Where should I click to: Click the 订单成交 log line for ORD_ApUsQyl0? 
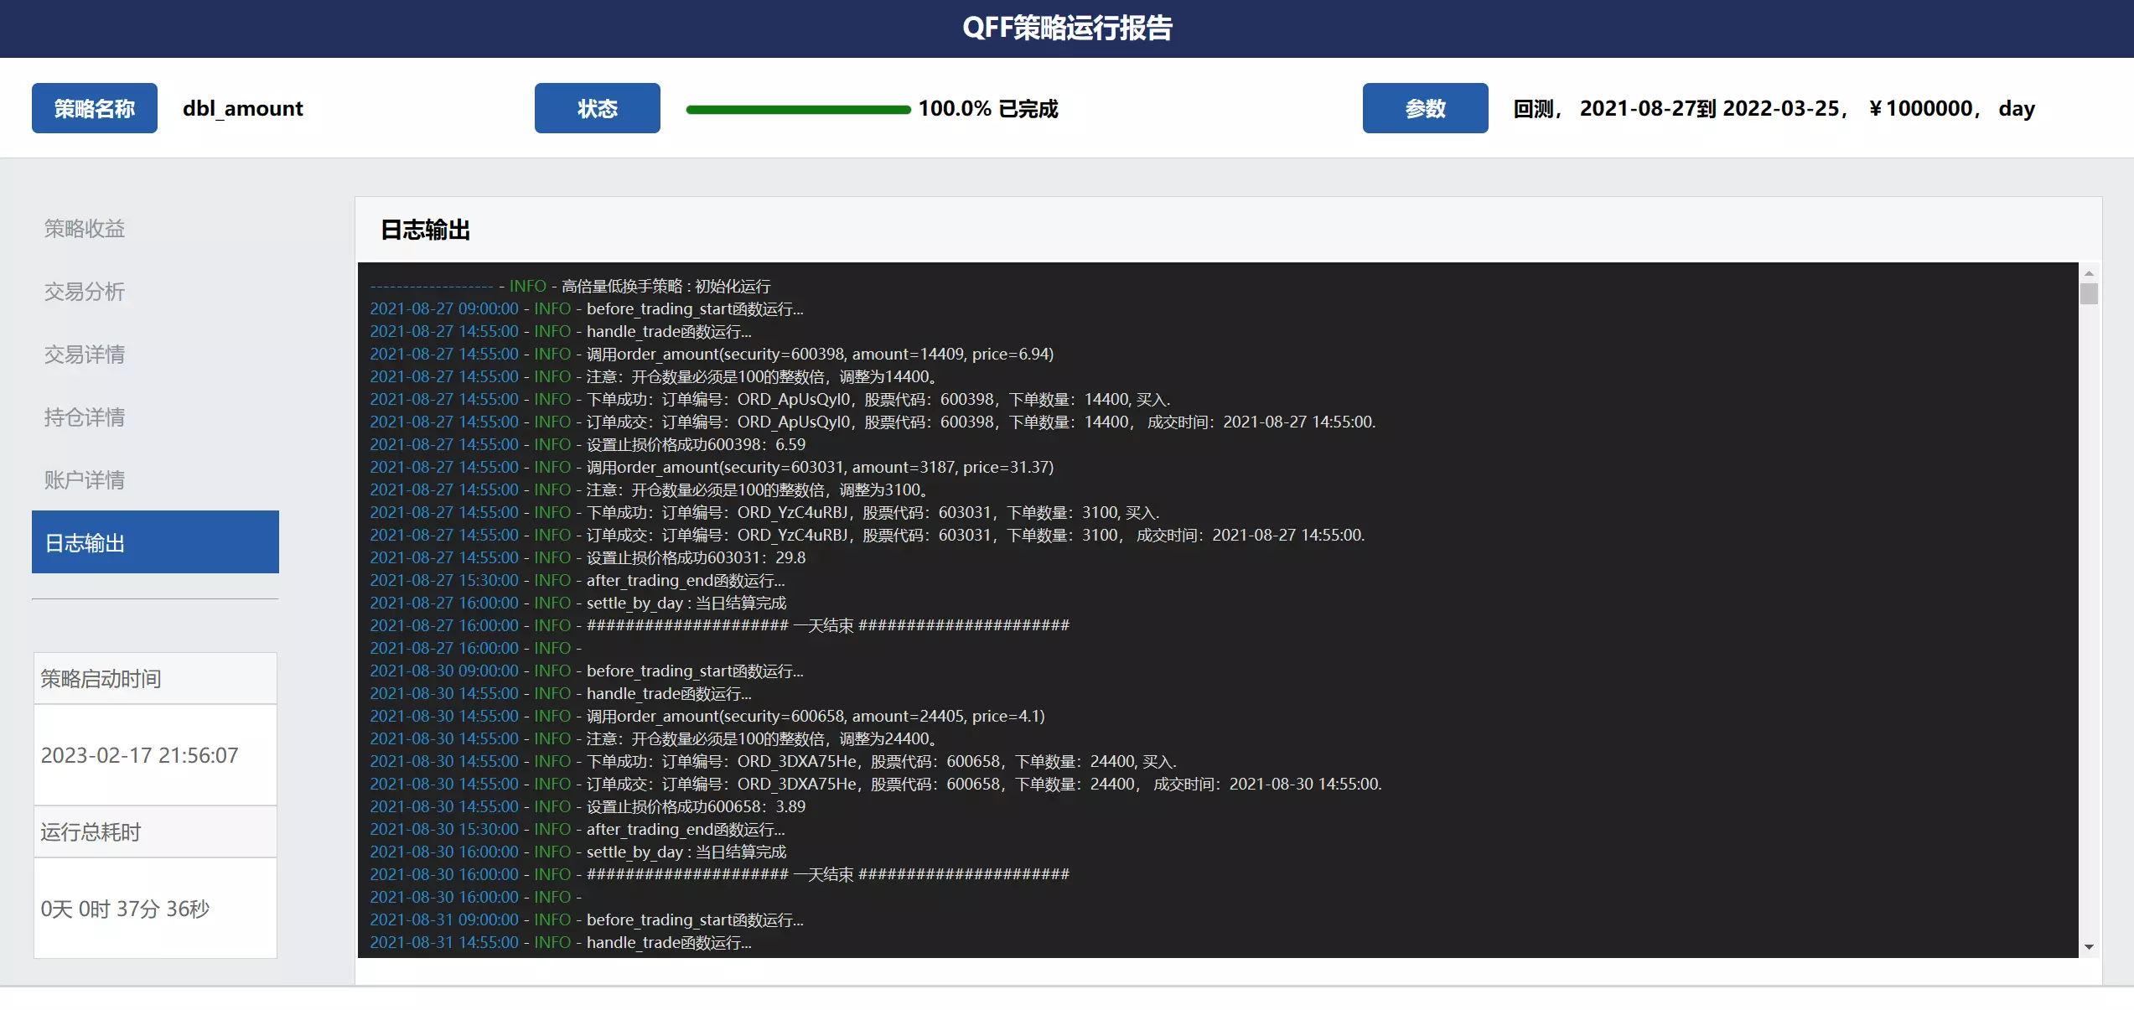(873, 422)
